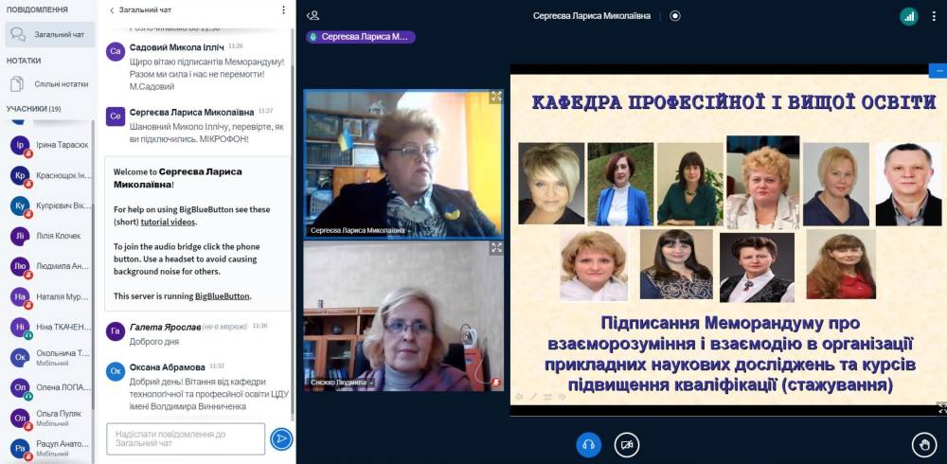The width and height of the screenshot is (947, 464).
Task: Click the raise hand button
Action: 923,444
